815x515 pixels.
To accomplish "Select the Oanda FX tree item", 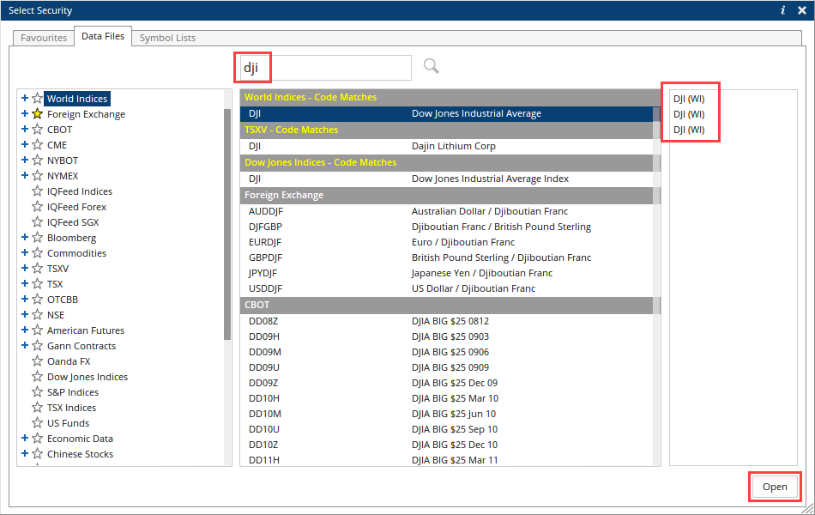I will [69, 361].
